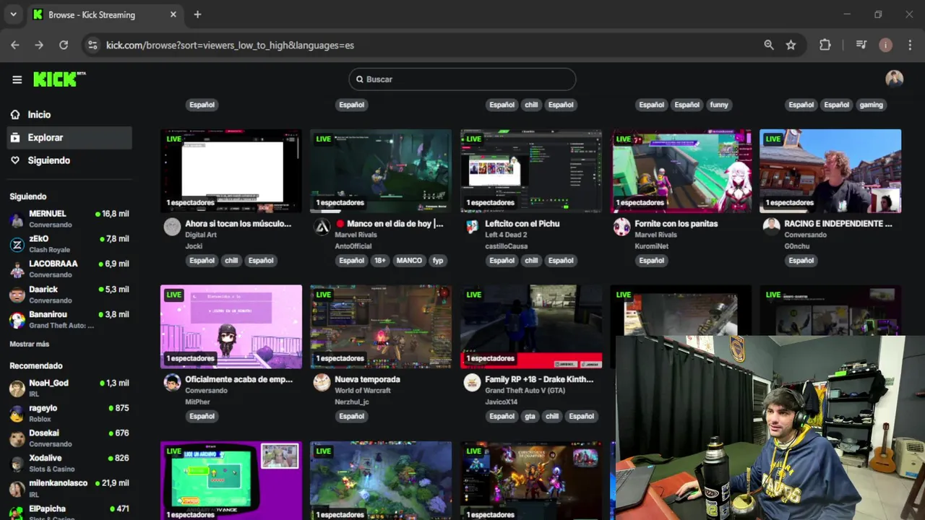Open tab search dropdown arrow
The image size is (925, 520).
click(x=13, y=14)
